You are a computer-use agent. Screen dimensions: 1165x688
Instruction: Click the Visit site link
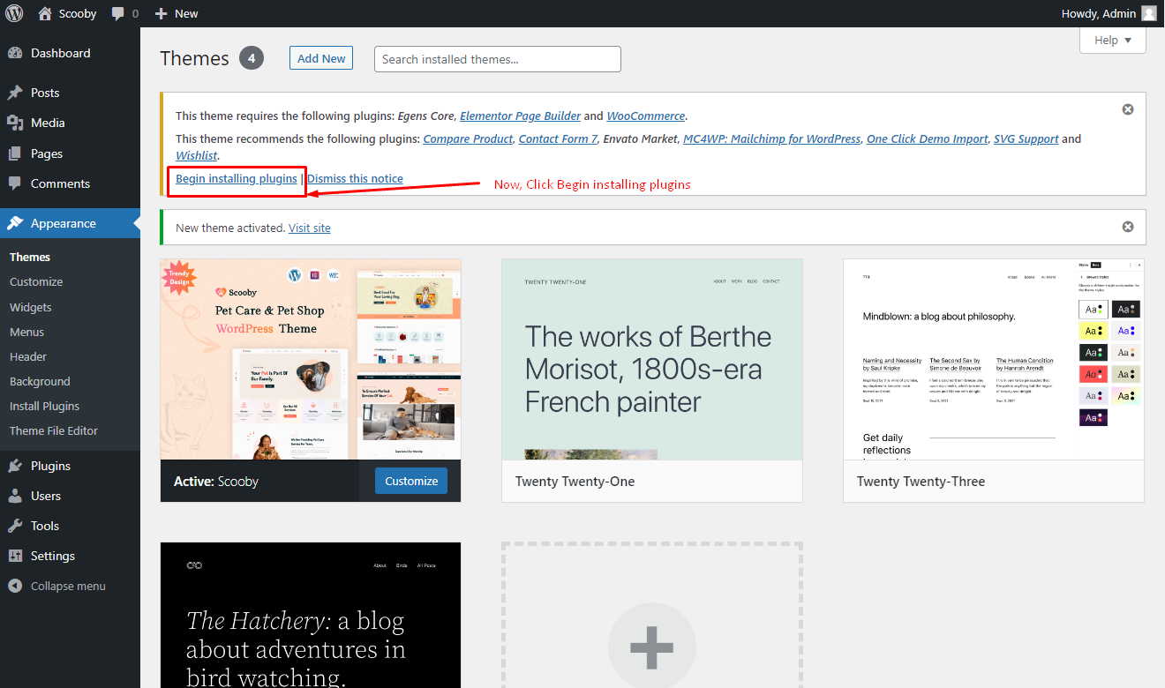(310, 228)
